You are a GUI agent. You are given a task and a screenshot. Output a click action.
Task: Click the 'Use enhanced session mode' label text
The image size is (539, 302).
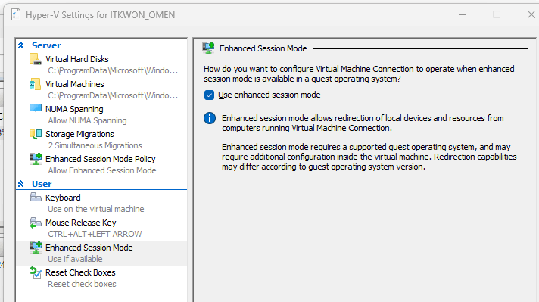coord(269,95)
